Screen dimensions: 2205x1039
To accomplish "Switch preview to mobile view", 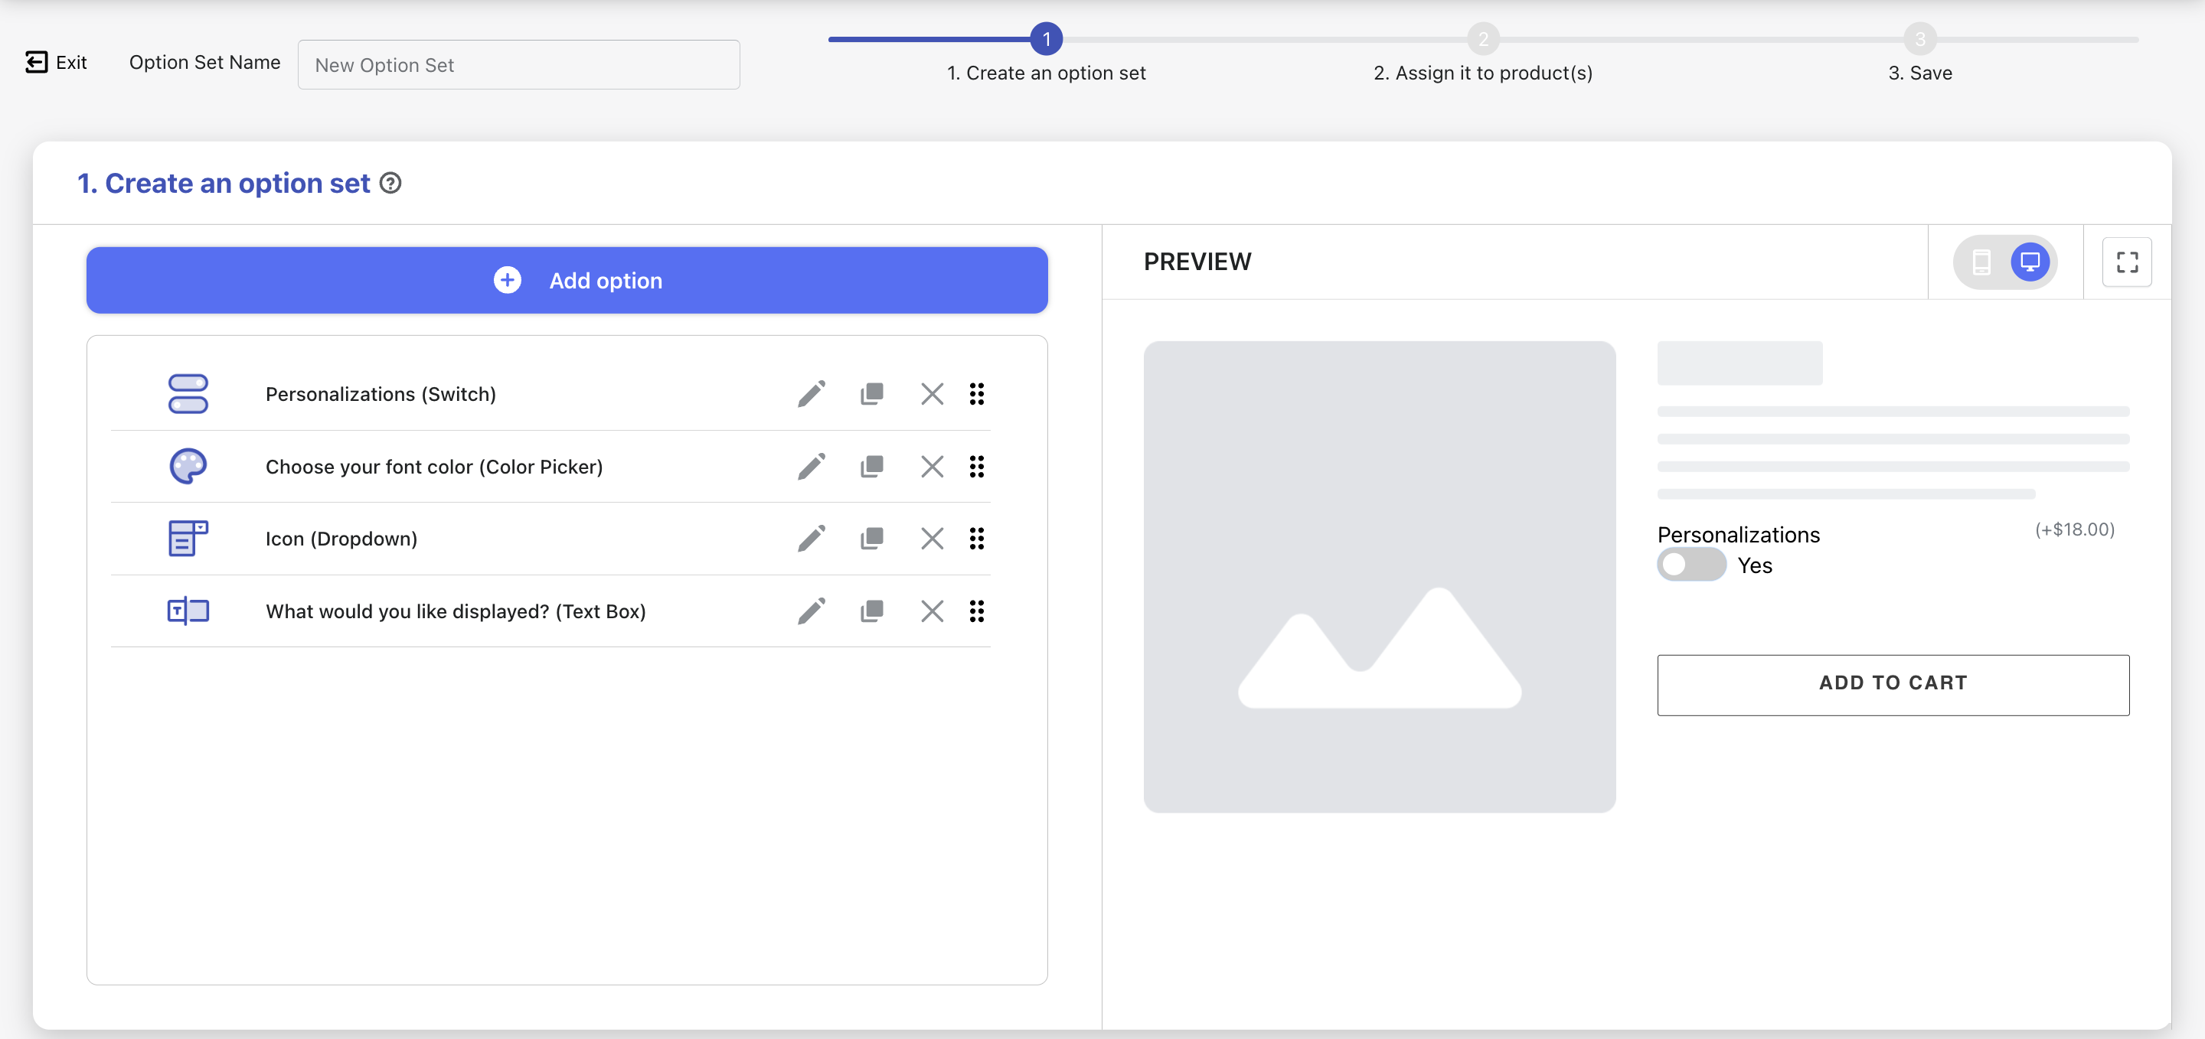I will (1981, 262).
